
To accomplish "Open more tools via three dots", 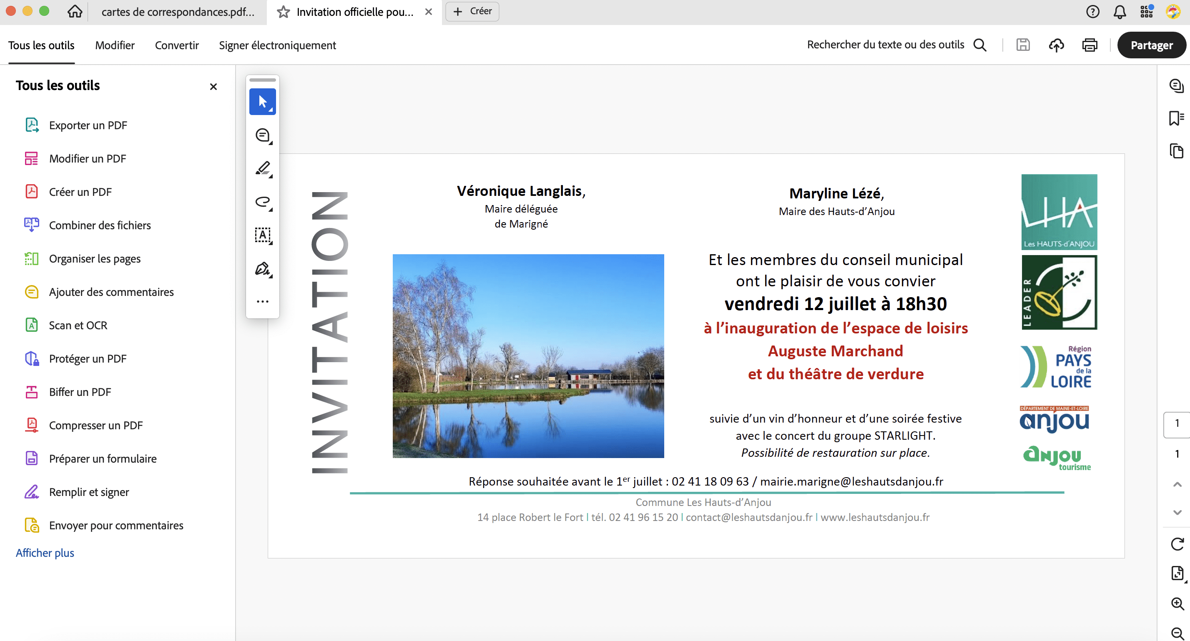I will tap(262, 302).
